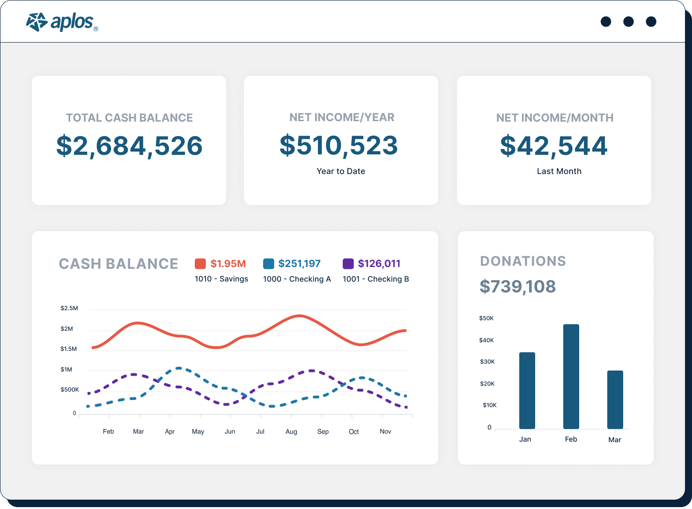Image resolution: width=692 pixels, height=509 pixels.
Task: Click the Donations total $739,108
Action: coord(518,286)
